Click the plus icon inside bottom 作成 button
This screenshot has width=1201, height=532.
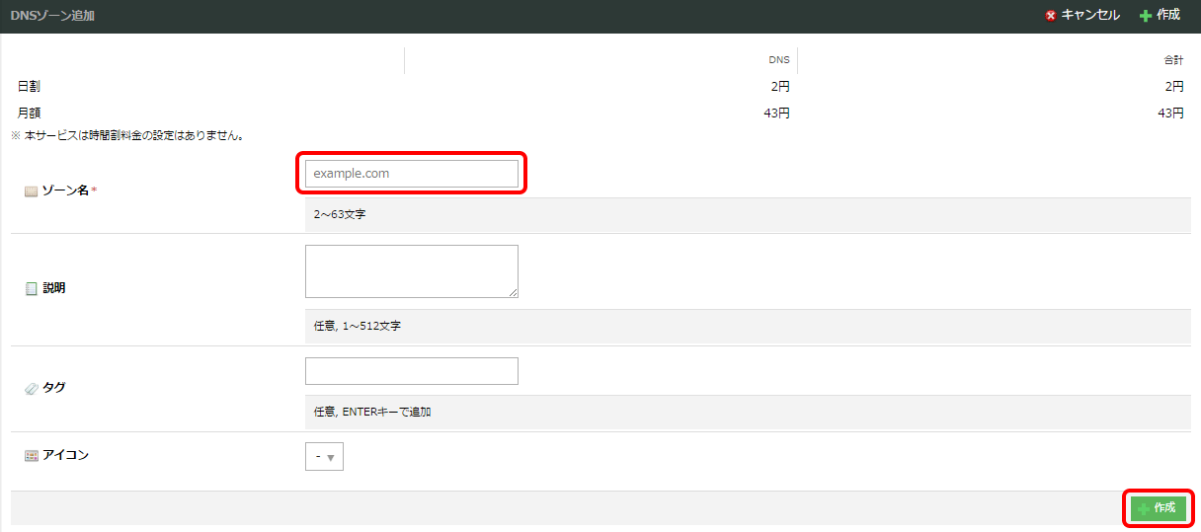click(x=1144, y=508)
